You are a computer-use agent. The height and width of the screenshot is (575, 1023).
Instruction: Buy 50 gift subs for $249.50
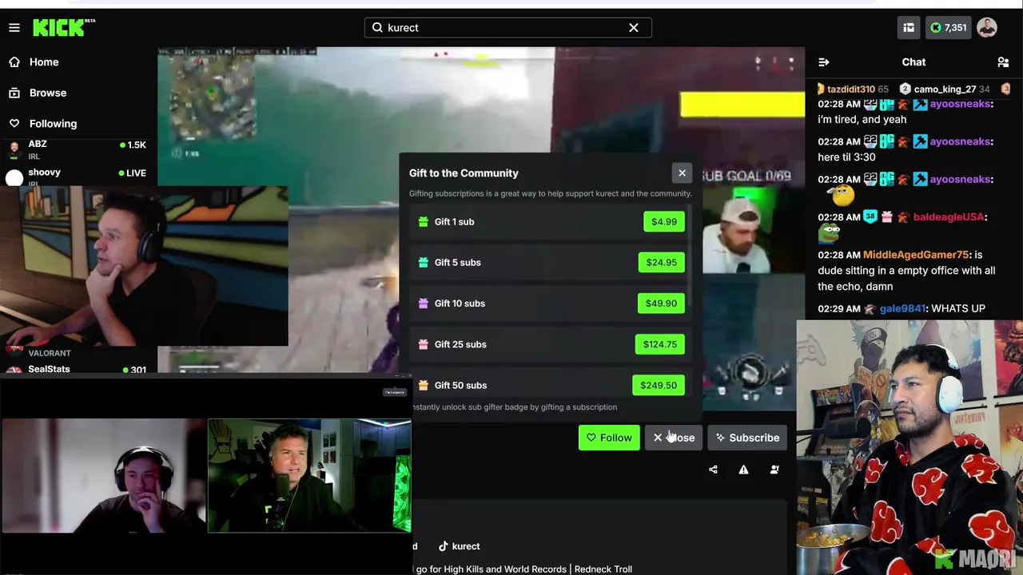pos(659,386)
